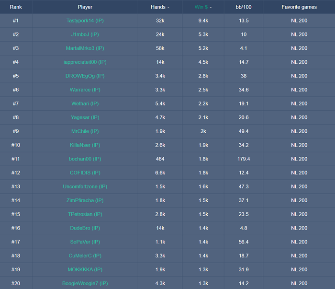Open Uncomfortzone (IP) player link
This screenshot has height=289, width=335.
pyautogui.click(x=85, y=186)
